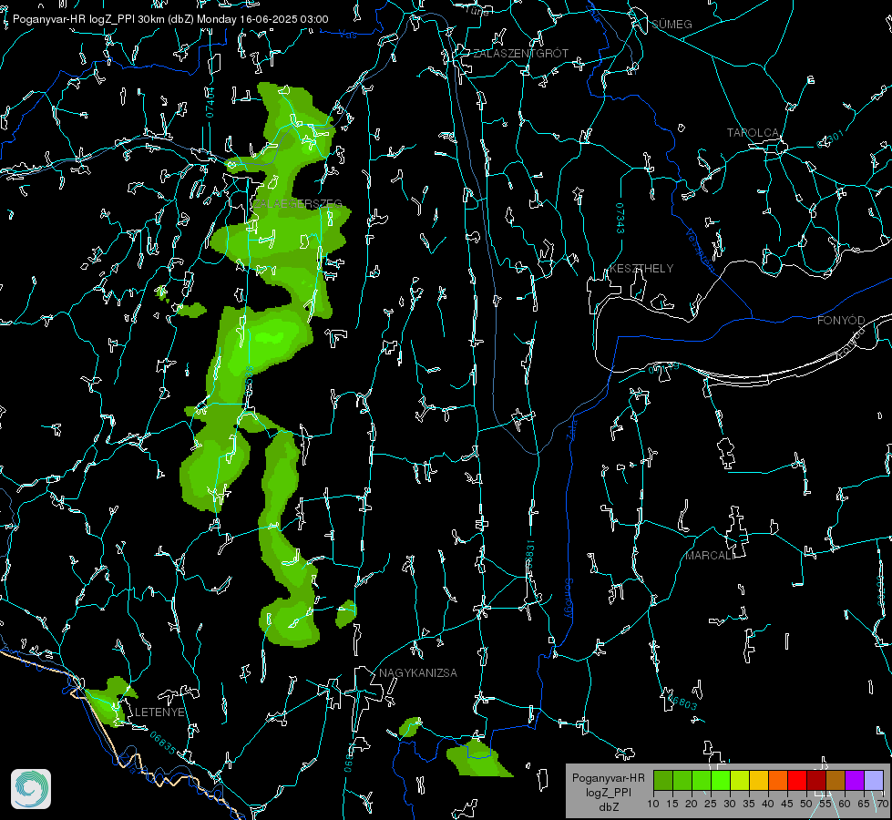This screenshot has height=820, width=892.
Task: Click the 40 tick value in legend
Action: click(x=767, y=804)
